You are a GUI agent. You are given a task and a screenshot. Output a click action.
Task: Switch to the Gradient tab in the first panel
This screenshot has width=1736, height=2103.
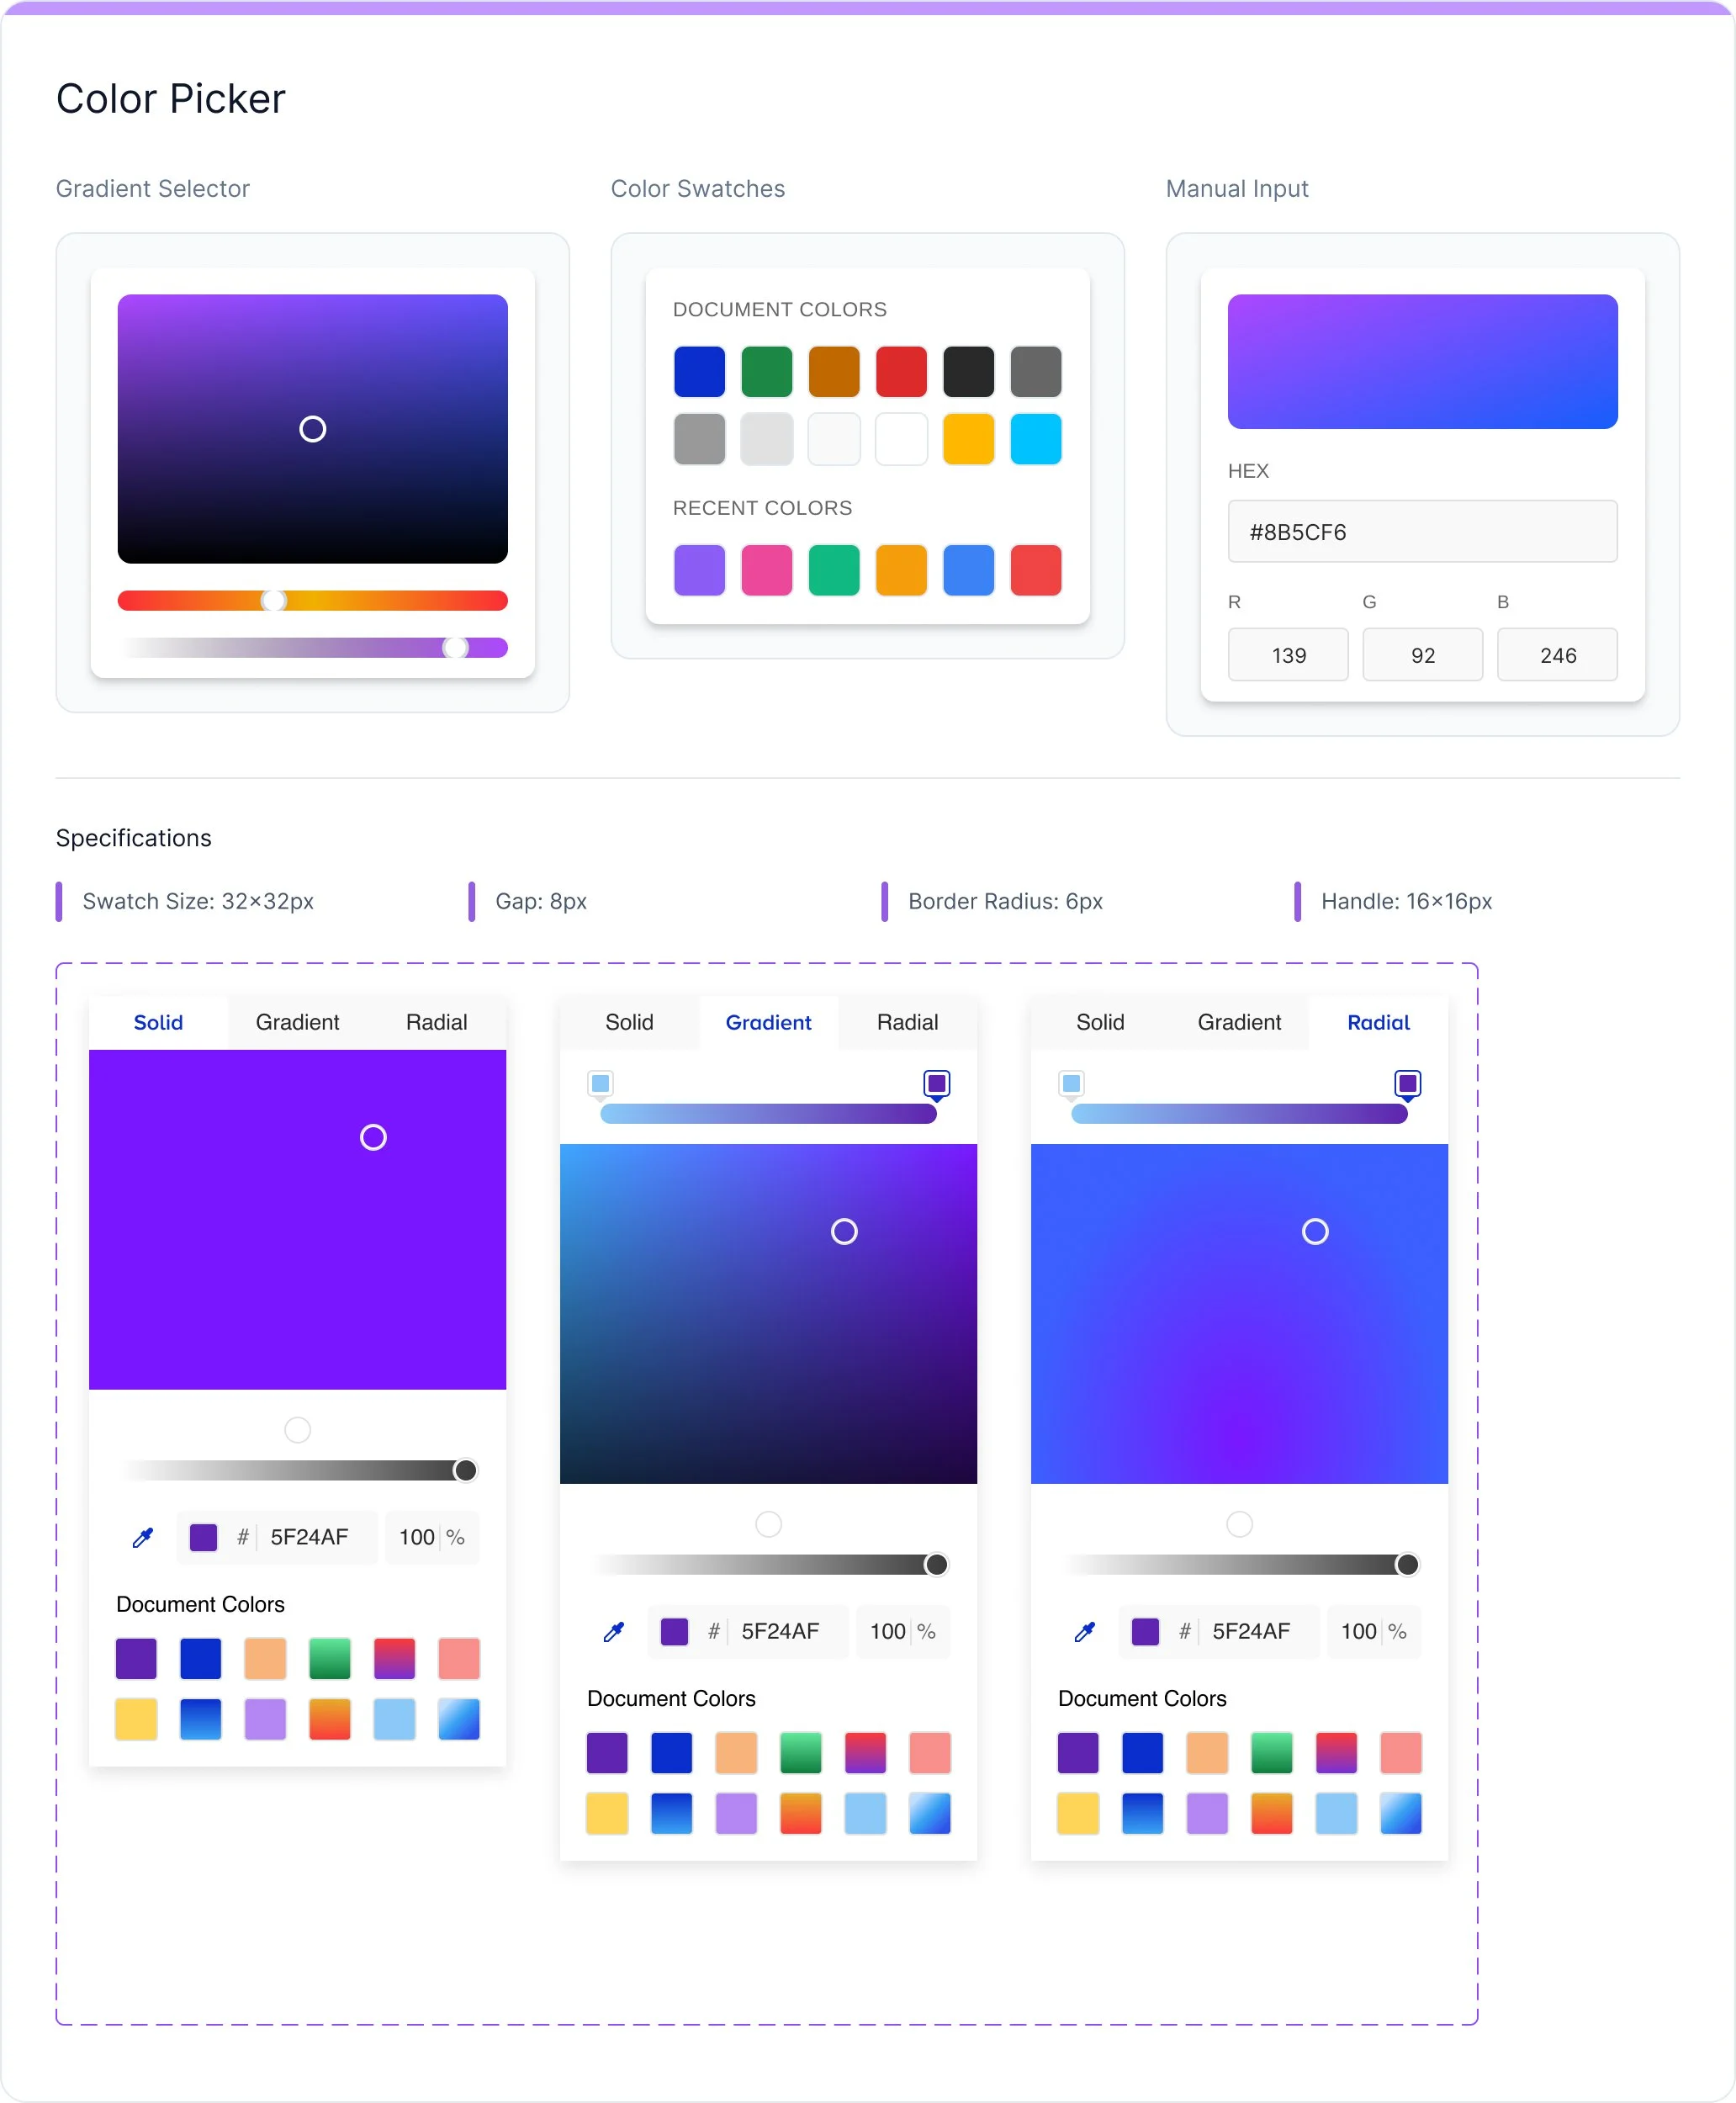point(297,1022)
